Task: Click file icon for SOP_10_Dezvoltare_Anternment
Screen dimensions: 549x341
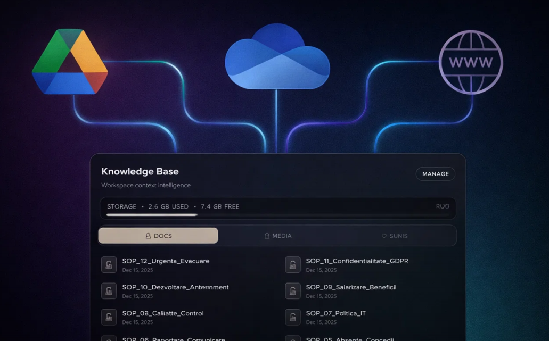Action: click(x=109, y=291)
